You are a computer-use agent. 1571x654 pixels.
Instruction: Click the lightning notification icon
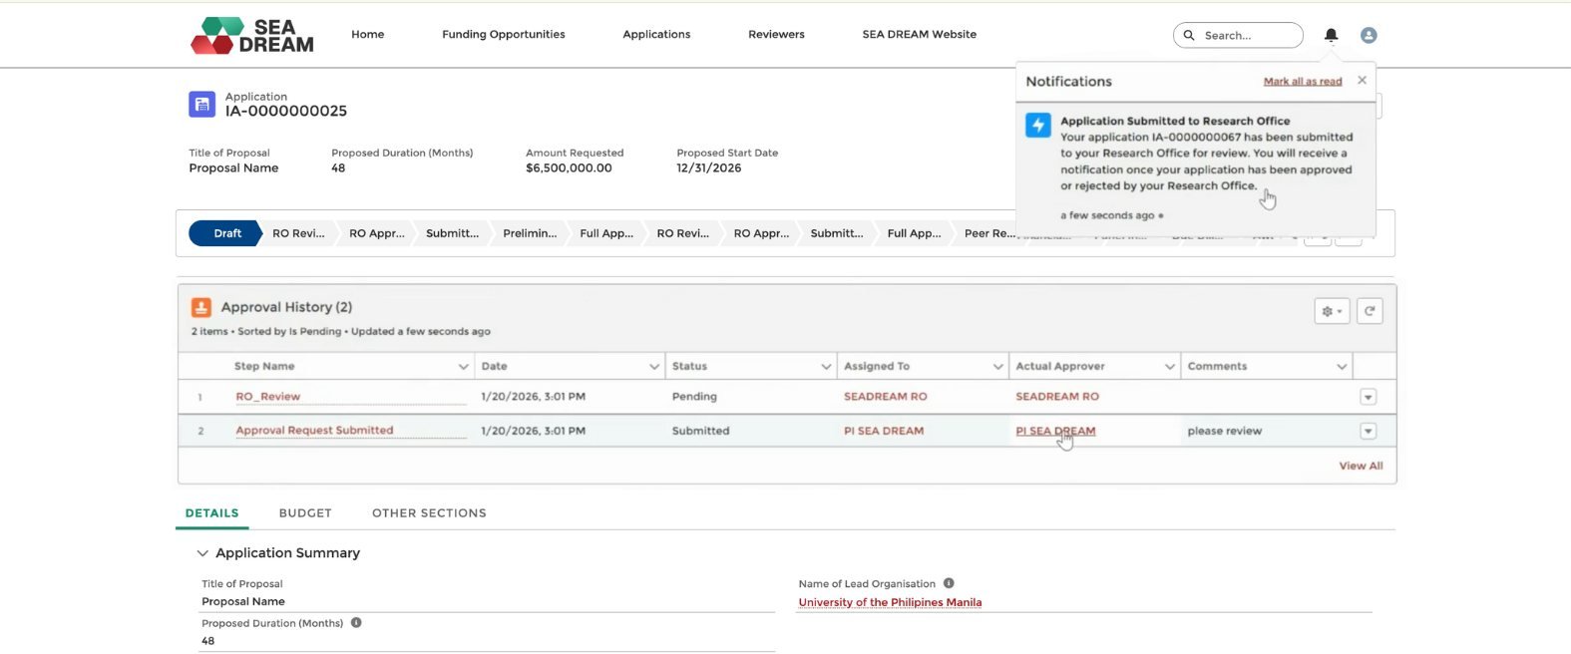[x=1038, y=125]
